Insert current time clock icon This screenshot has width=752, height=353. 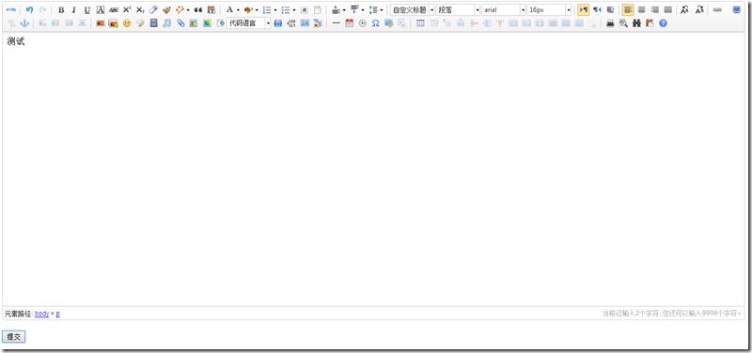363,23
